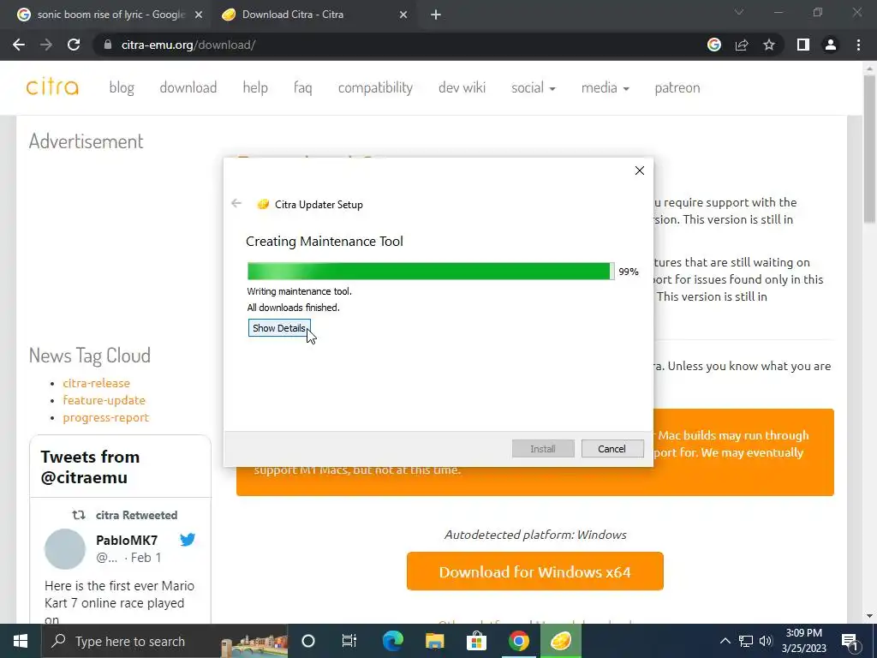Click page scrollbar down arrow
877x658 pixels.
point(869,616)
